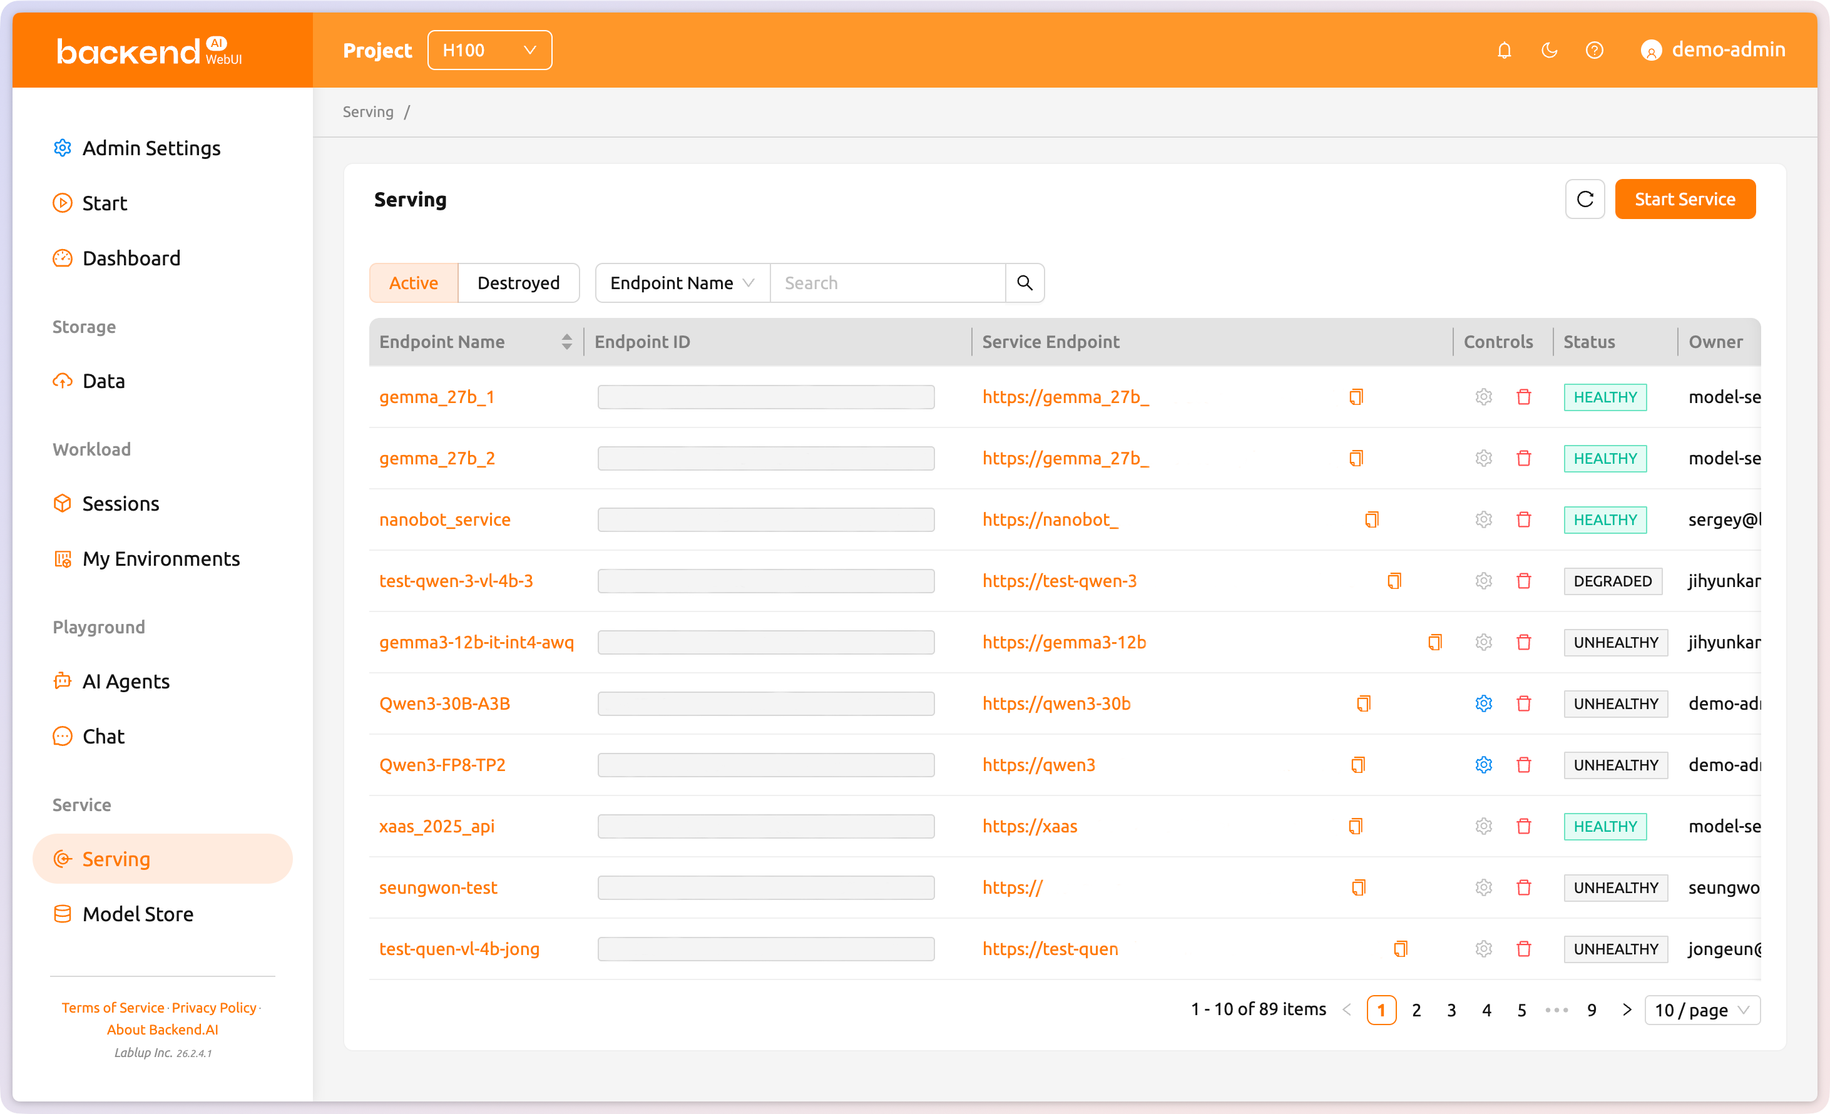Image resolution: width=1830 pixels, height=1114 pixels.
Task: Change items per page via 10/page dropdown
Action: (1702, 1010)
